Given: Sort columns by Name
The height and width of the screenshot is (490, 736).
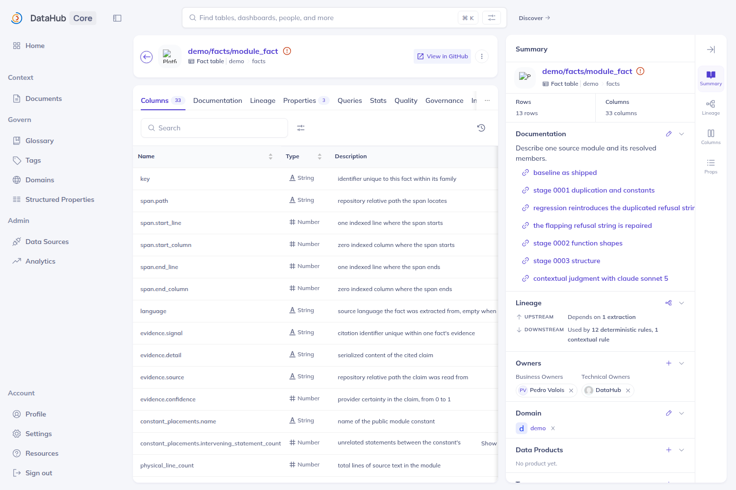Looking at the screenshot, I should 270,156.
